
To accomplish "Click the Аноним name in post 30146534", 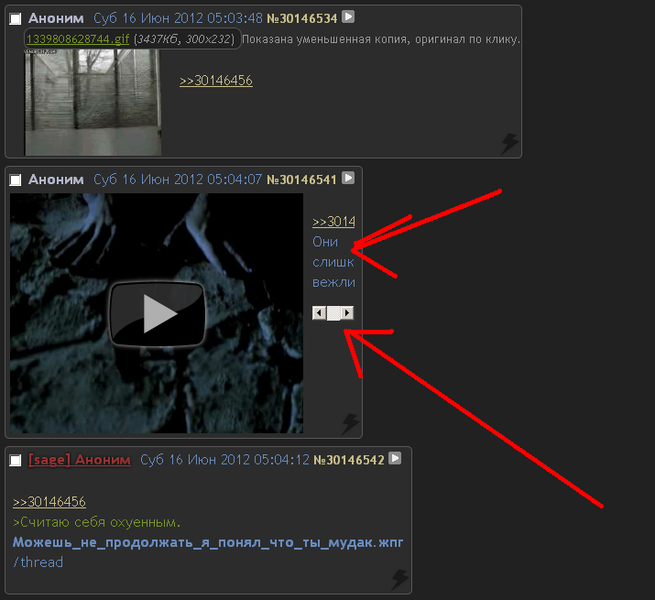I will click(56, 19).
